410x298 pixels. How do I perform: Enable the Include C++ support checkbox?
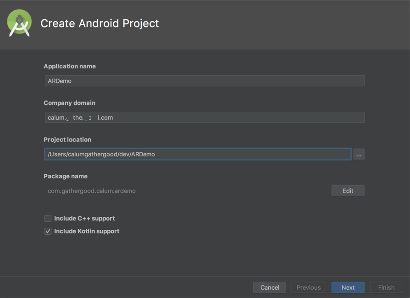click(48, 219)
